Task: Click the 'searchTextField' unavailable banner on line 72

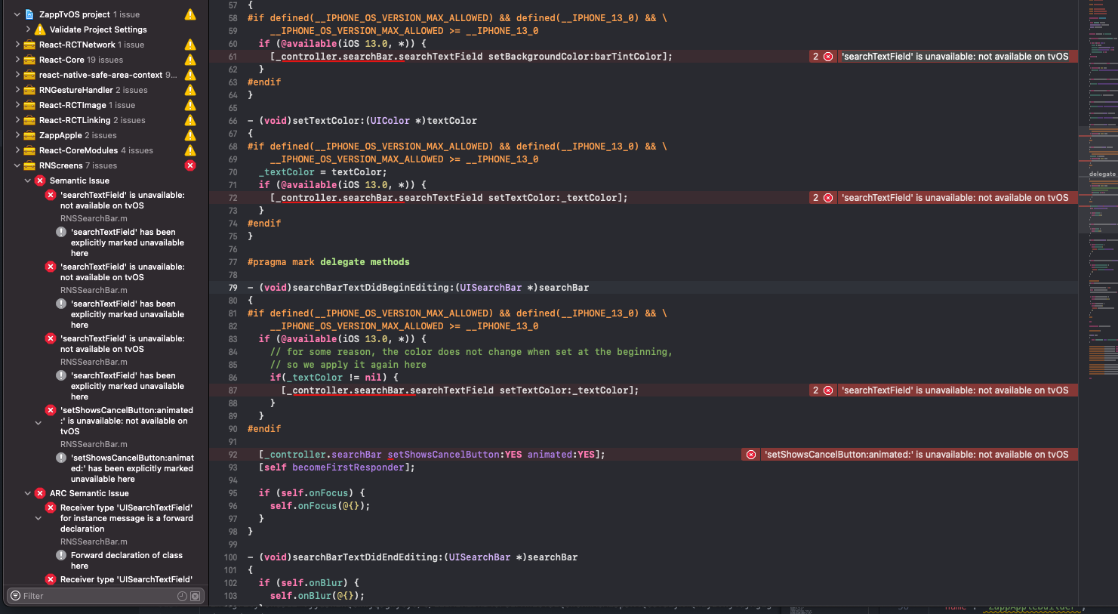Action: click(x=955, y=197)
